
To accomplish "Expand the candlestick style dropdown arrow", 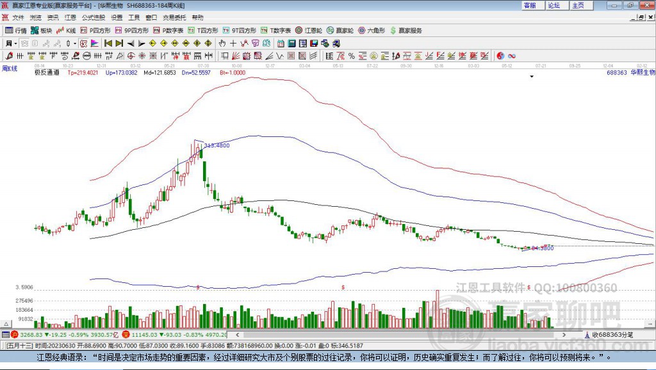I will pos(75,44).
